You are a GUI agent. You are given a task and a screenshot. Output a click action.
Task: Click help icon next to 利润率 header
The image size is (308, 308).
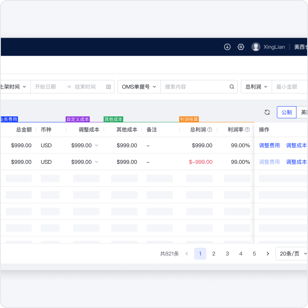click(x=247, y=130)
